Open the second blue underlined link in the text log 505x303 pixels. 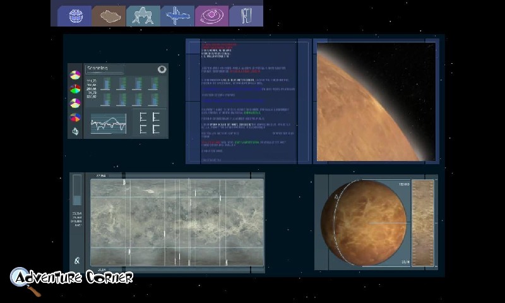232,101
